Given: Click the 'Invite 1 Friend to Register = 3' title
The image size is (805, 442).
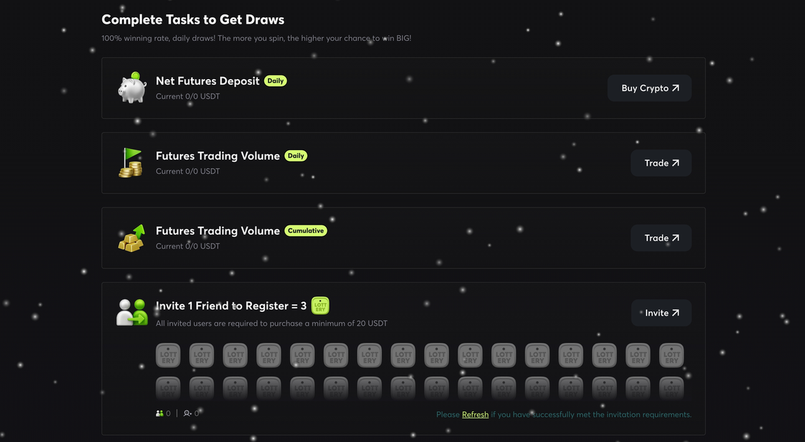Looking at the screenshot, I should (231, 306).
